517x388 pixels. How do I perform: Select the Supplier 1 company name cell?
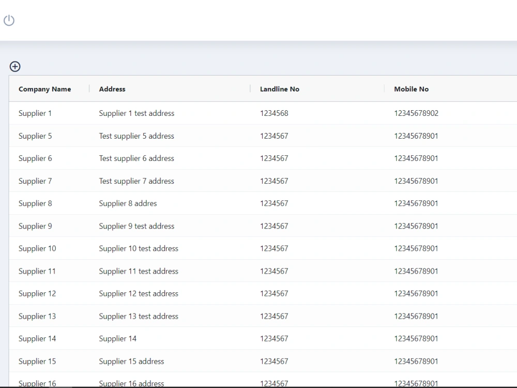tap(35, 113)
